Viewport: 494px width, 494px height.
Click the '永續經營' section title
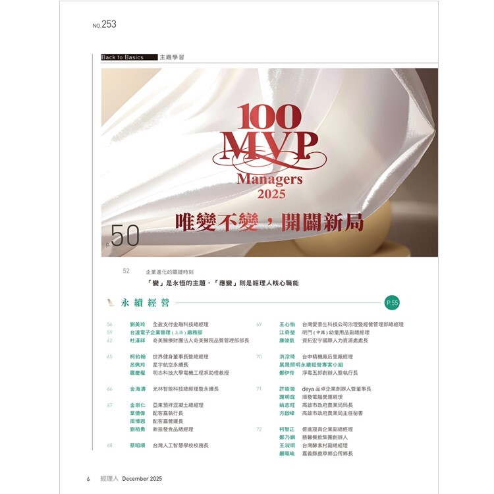coord(146,303)
